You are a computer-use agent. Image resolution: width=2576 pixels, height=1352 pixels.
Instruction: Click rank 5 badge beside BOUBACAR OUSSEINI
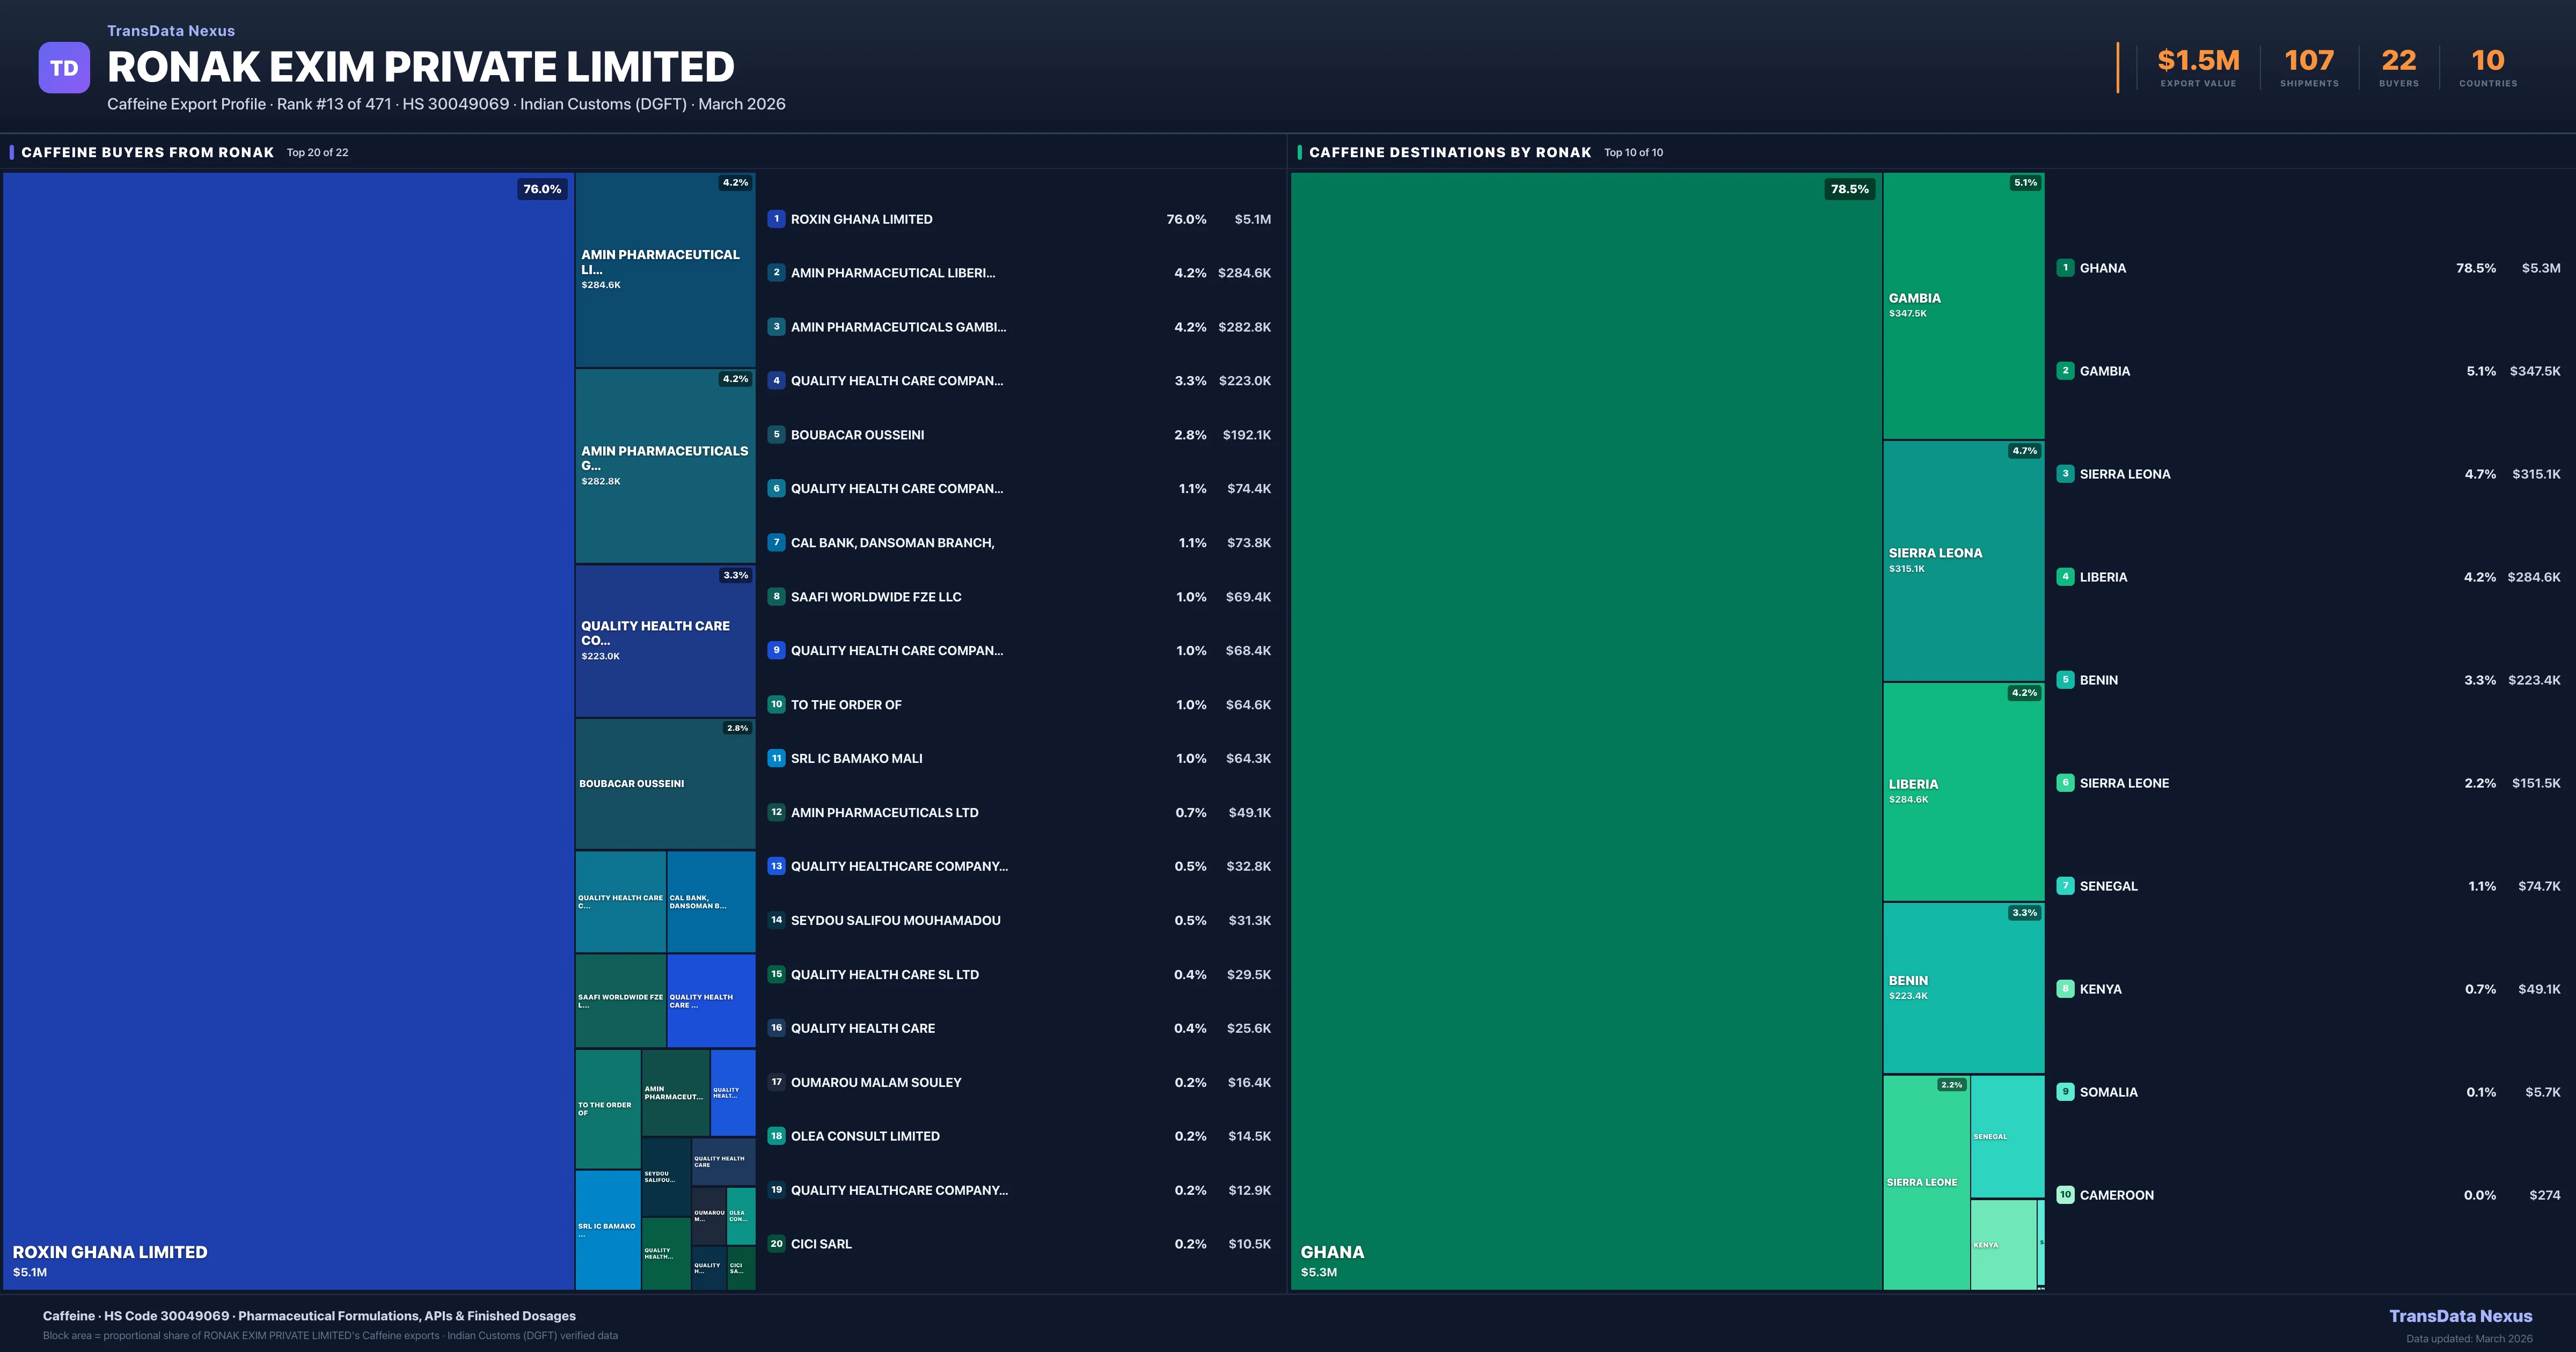point(776,435)
